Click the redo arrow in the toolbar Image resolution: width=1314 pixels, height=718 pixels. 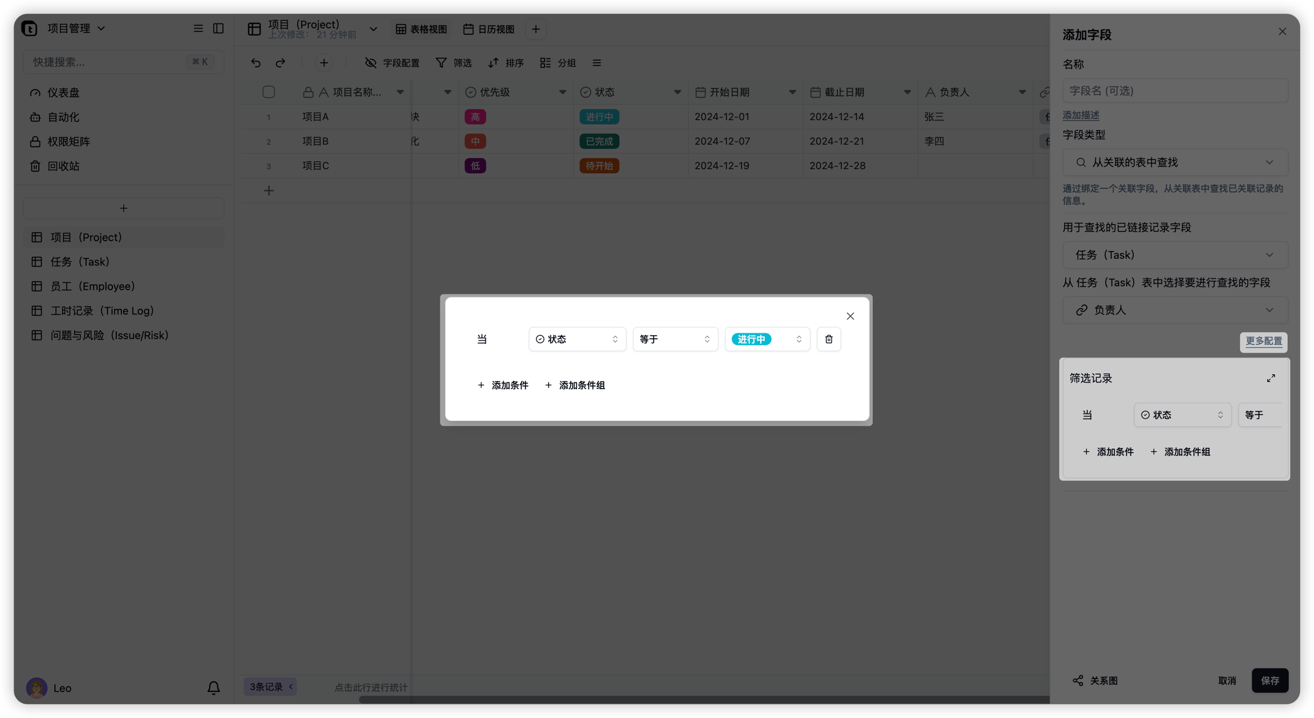click(x=280, y=63)
